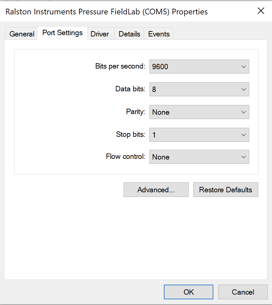Open the Bits per second dropdown
This screenshot has width=272, height=305.
tap(199, 67)
